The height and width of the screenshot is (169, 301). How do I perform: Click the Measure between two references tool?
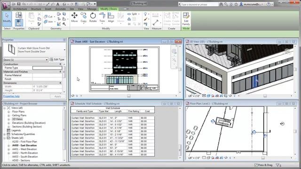156,23
